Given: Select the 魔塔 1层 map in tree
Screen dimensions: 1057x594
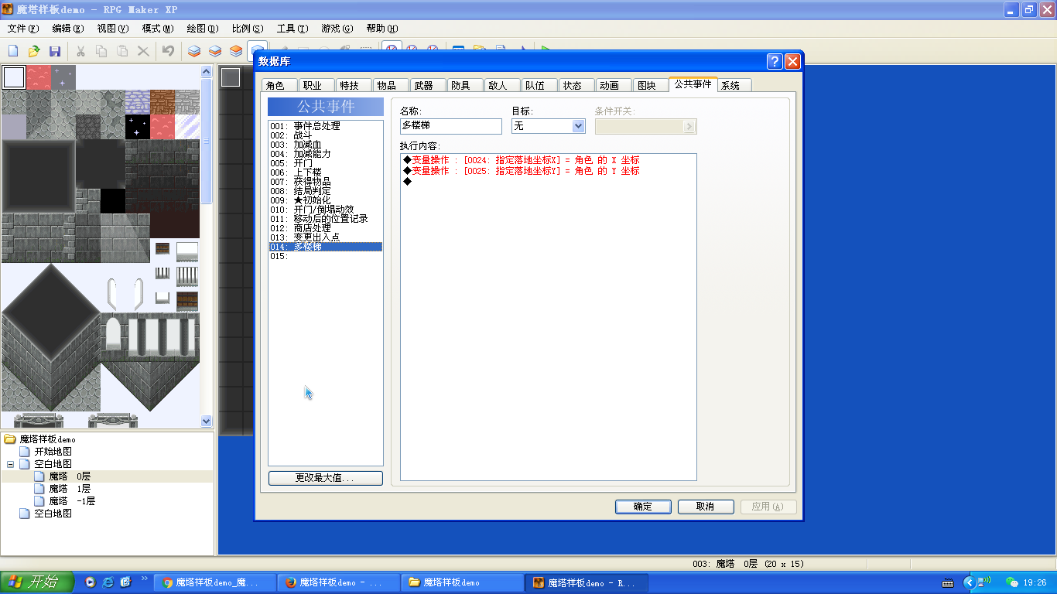Looking at the screenshot, I should tap(70, 489).
